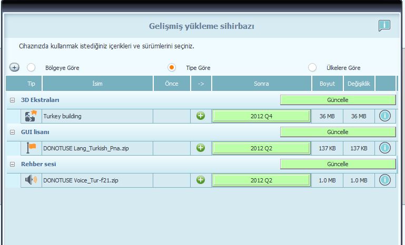Open the help speech-bubble info icon
This screenshot has width=405, height=245.
tap(384, 26)
